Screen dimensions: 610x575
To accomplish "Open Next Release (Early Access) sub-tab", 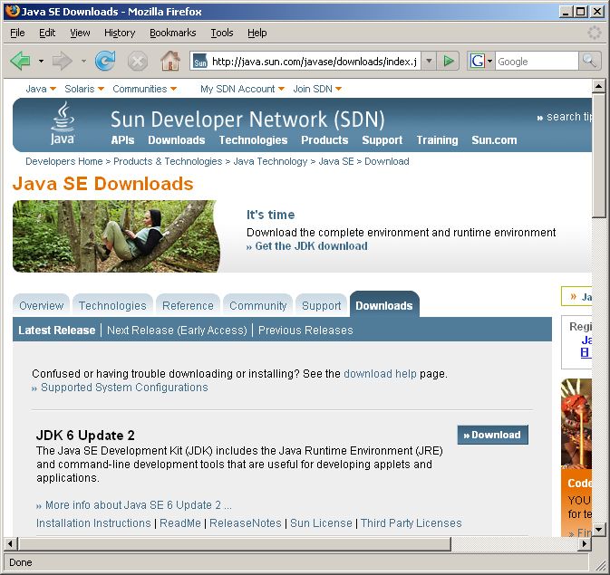I will click(177, 331).
